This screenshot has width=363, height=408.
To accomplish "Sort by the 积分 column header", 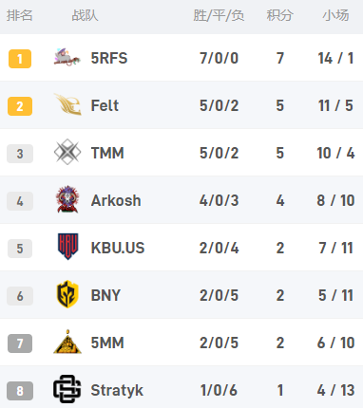I will click(279, 15).
